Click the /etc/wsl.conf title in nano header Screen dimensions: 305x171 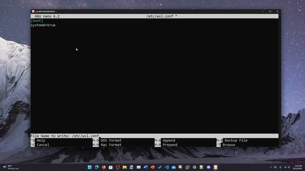[x=162, y=16]
